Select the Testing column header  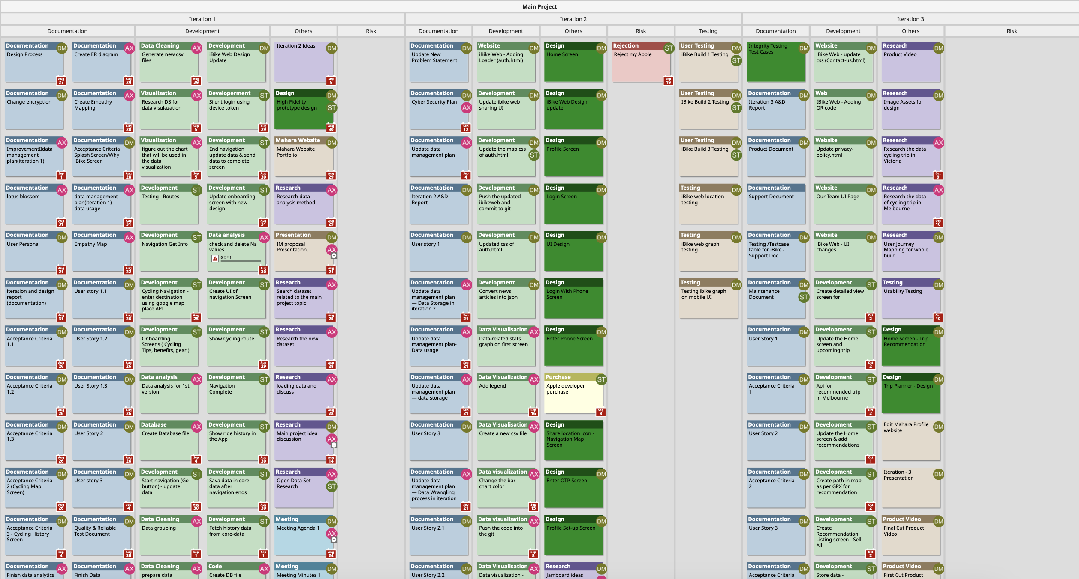point(708,31)
